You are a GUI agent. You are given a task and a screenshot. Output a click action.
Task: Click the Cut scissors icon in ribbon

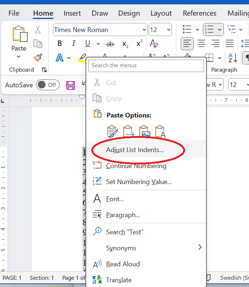(38, 30)
